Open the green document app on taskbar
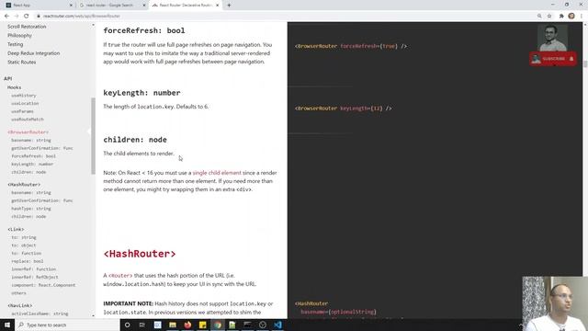588x331 pixels. point(232,325)
